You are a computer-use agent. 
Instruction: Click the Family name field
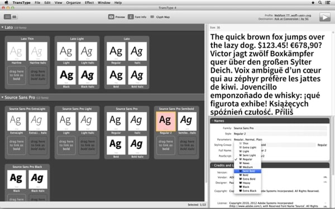coord(280,128)
